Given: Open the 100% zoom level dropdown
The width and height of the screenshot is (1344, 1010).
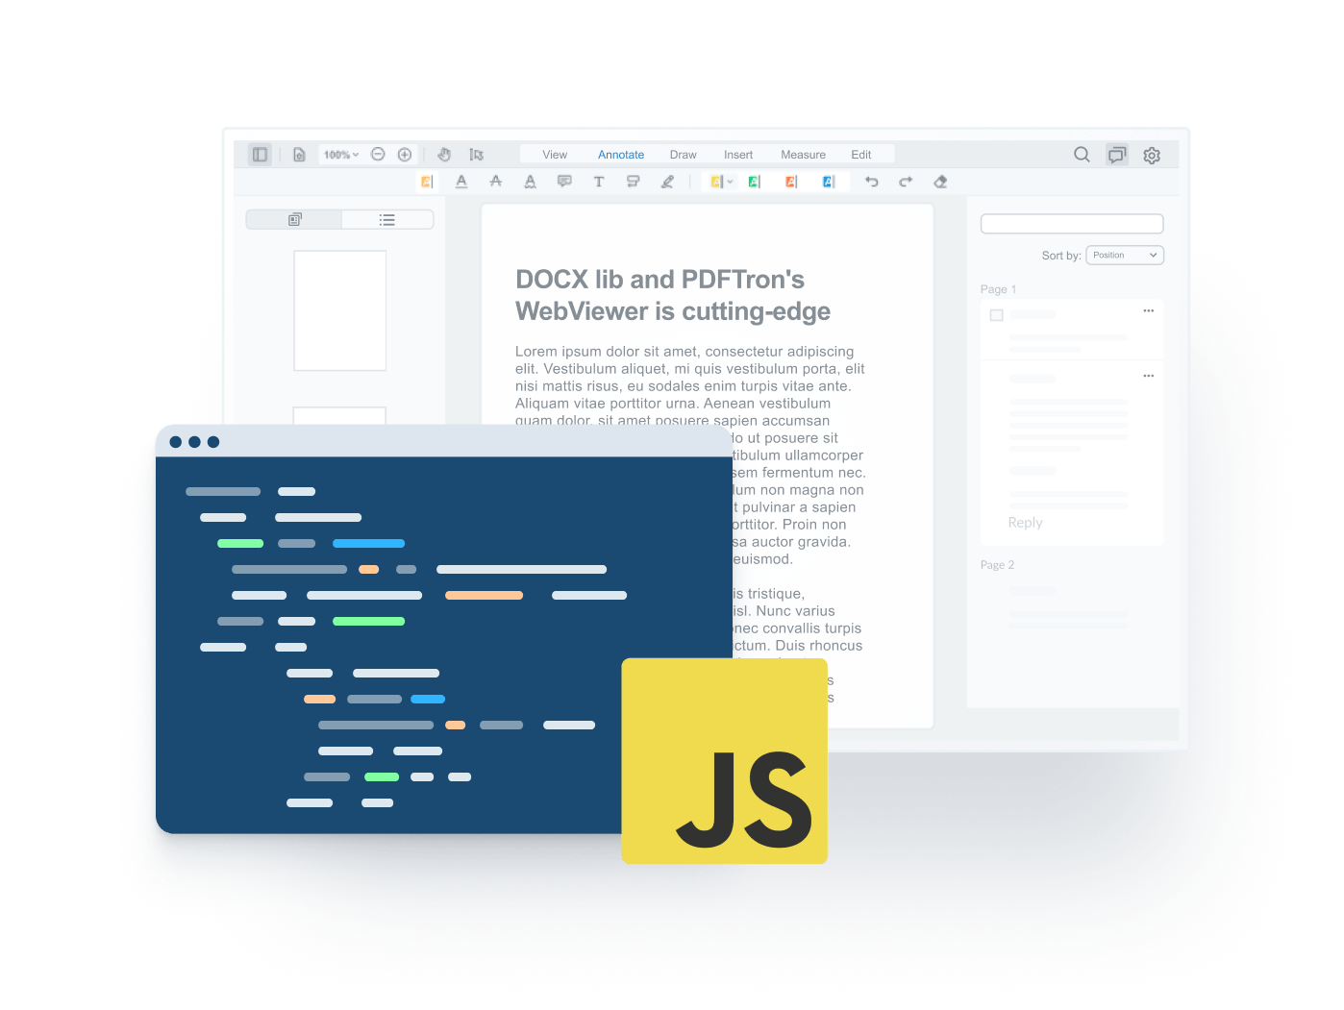Looking at the screenshot, I should (x=340, y=155).
